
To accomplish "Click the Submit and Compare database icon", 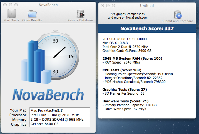I will pyautogui.click(x=178, y=14).
